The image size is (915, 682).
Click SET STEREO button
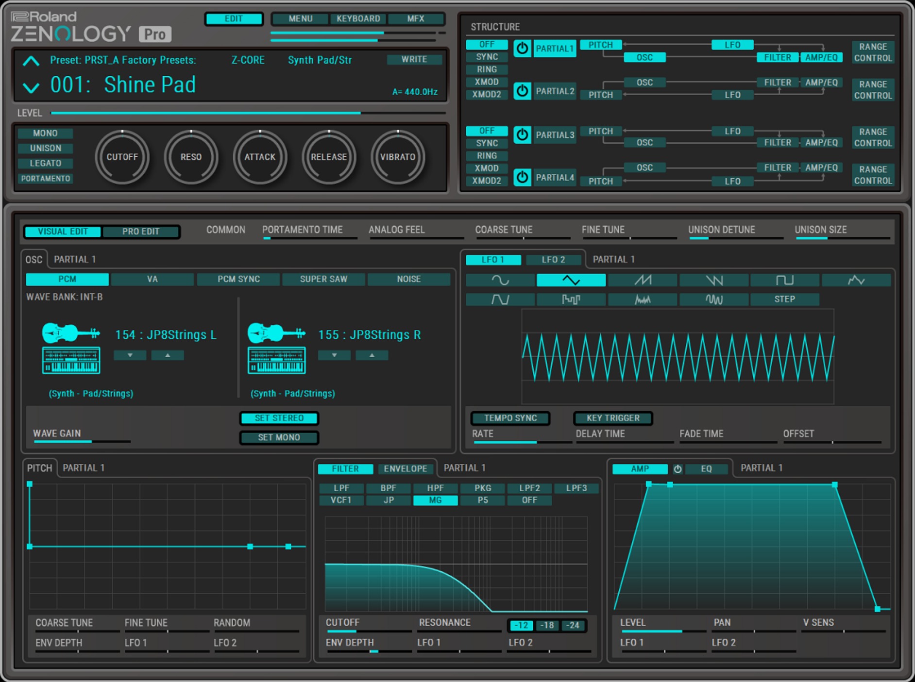click(279, 418)
